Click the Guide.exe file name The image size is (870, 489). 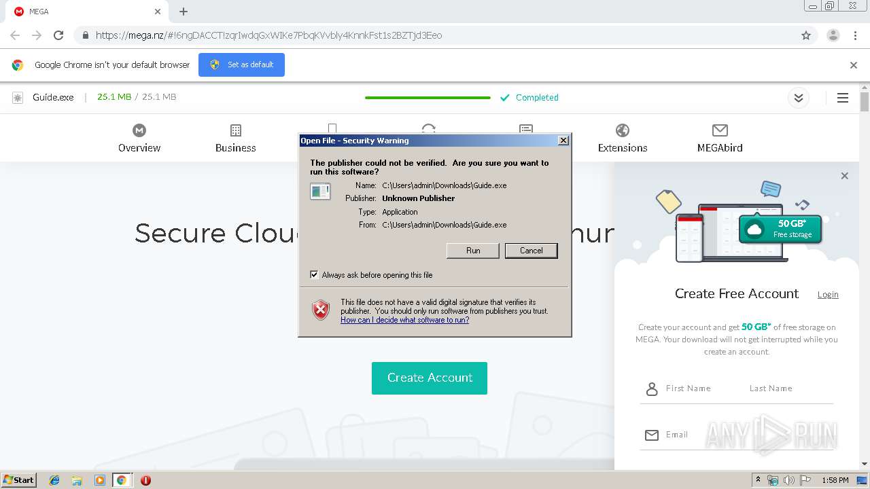pos(53,97)
